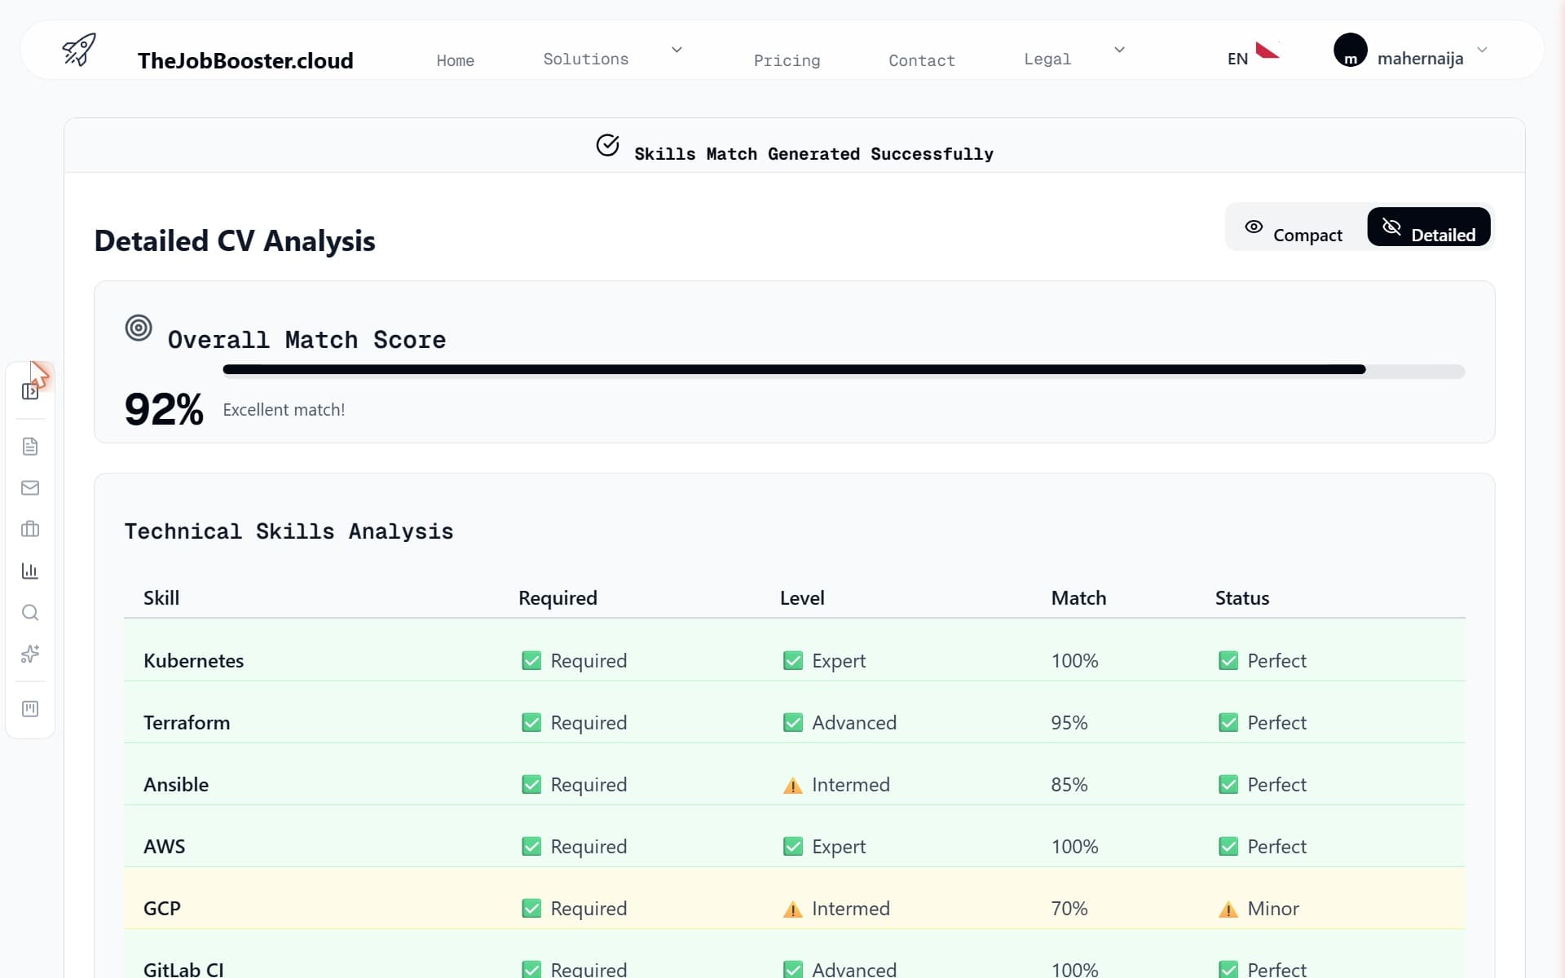The width and height of the screenshot is (1565, 978).
Task: Click the Match column header
Action: pos(1078,597)
